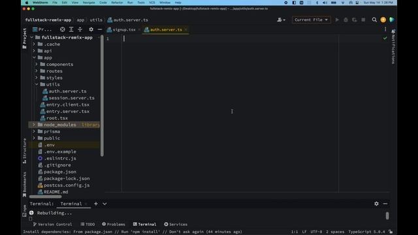Click the green inspection checkmark
This screenshot has height=235, width=418.
[x=385, y=39]
